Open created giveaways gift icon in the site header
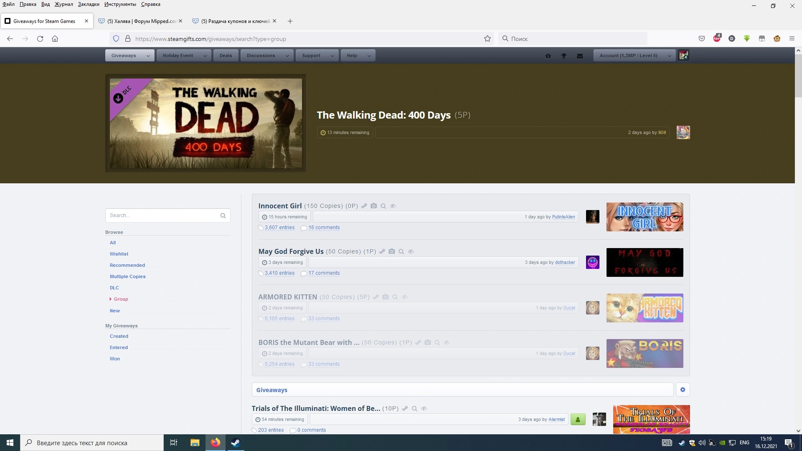This screenshot has width=802, height=451. coord(548,56)
